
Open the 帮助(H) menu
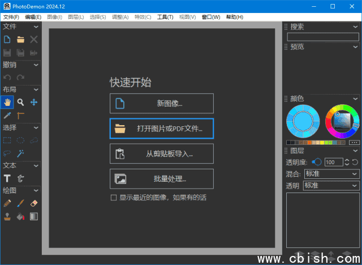[x=235, y=17]
